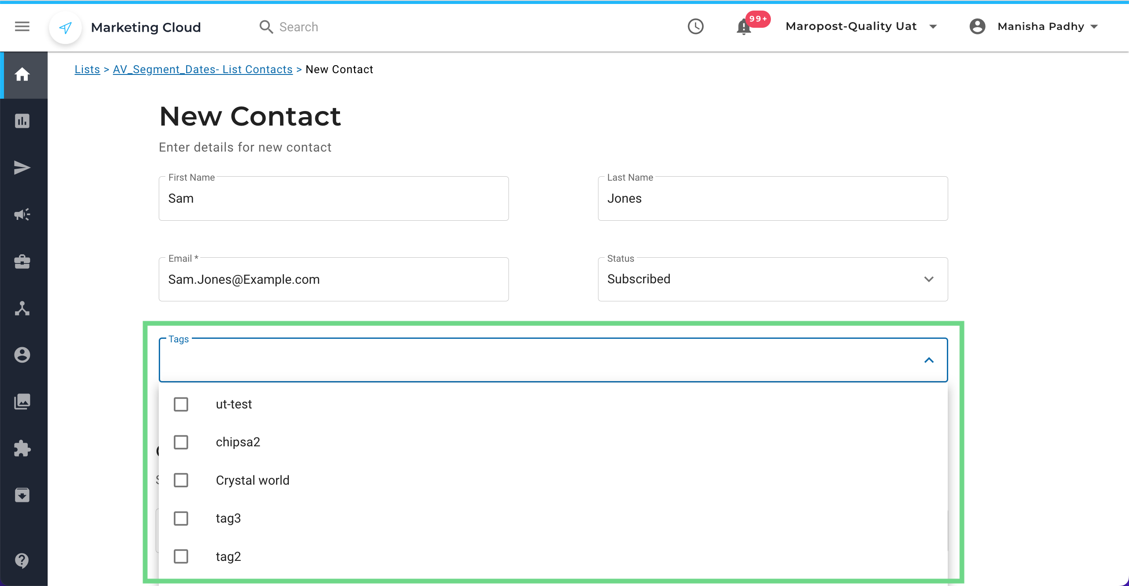
Task: Open the bar chart reports sidebar icon
Action: (22, 121)
